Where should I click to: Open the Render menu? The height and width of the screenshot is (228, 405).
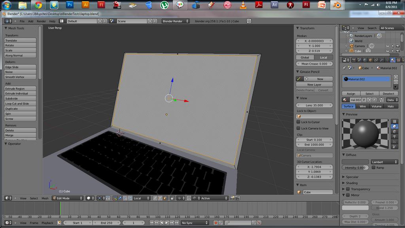click(x=41, y=21)
